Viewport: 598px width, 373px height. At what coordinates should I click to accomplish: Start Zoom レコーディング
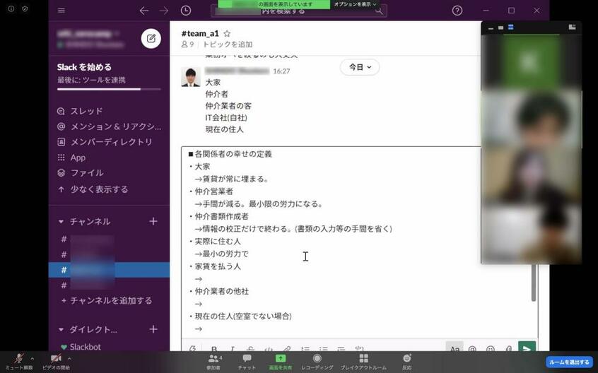tap(317, 362)
